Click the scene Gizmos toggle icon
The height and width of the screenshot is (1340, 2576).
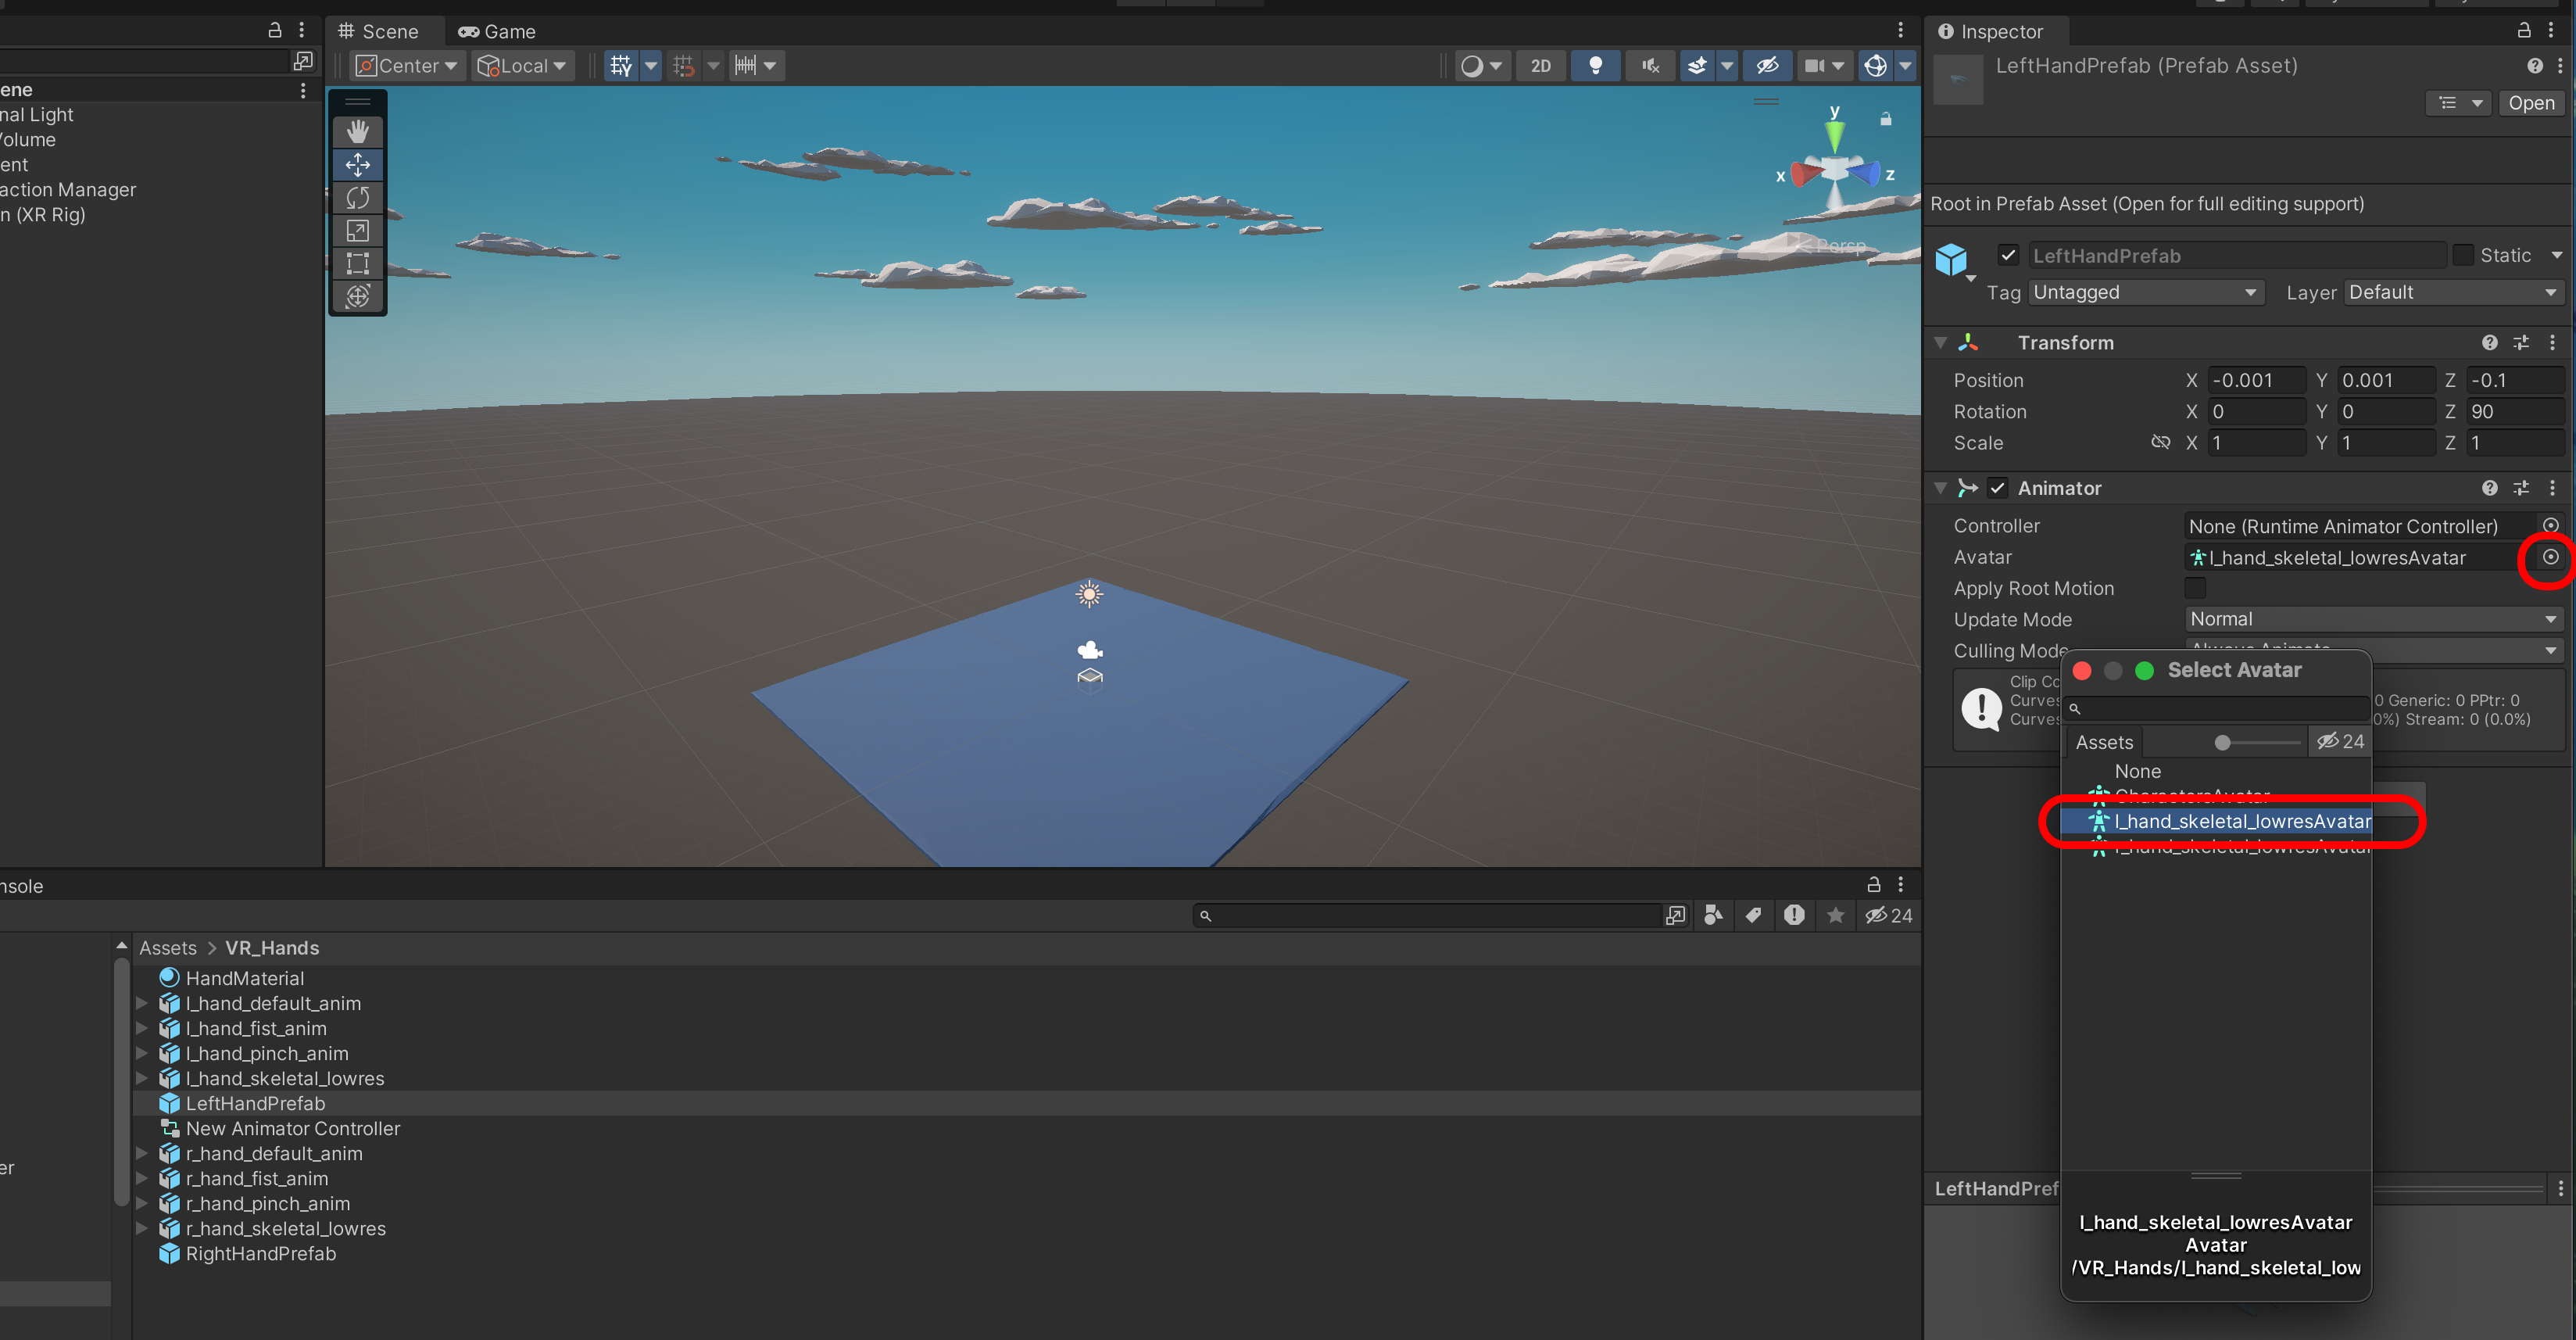(1875, 66)
